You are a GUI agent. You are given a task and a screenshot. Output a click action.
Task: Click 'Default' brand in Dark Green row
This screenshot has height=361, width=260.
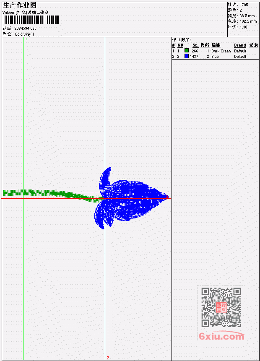(240, 51)
